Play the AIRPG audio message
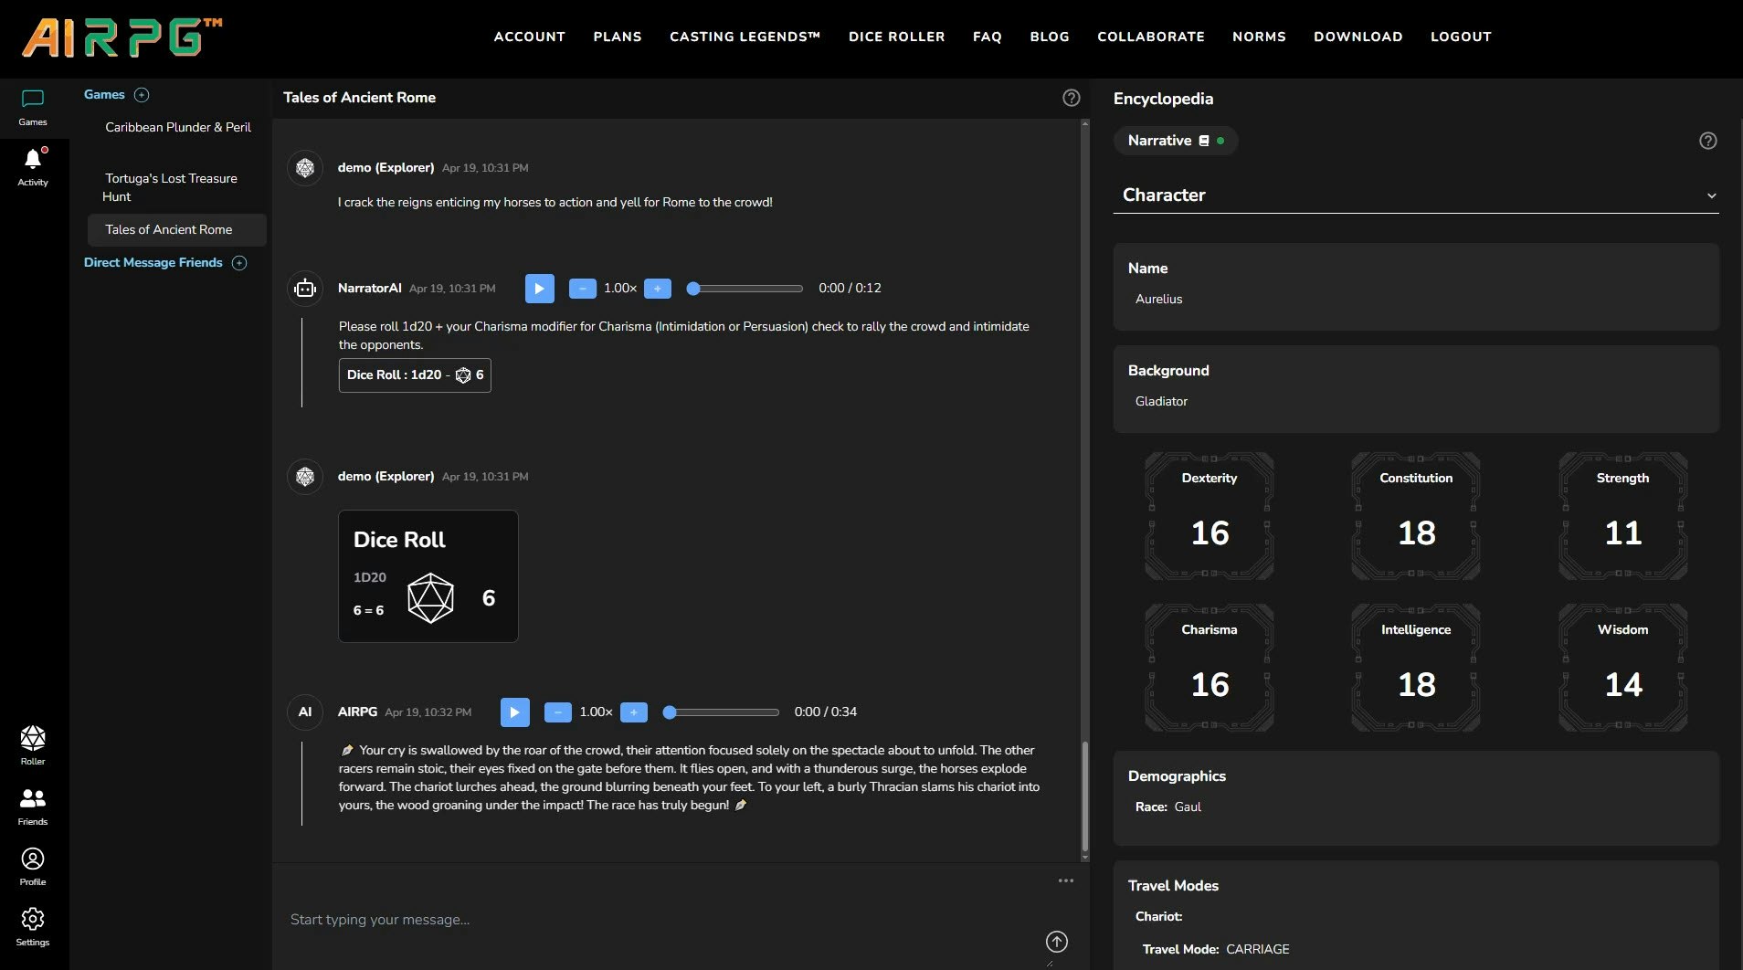Screen dimensions: 1743x970 pos(515,712)
